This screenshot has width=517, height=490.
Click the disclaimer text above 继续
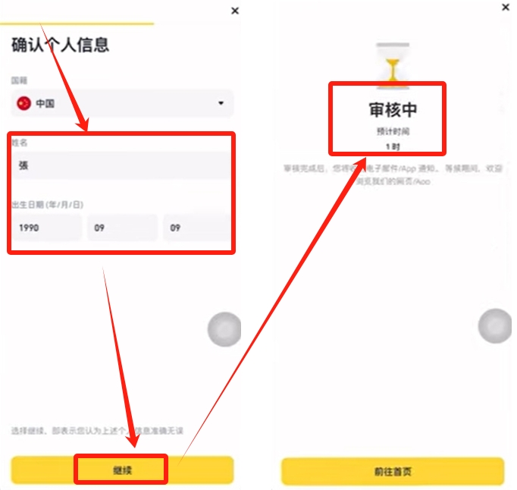click(x=97, y=431)
